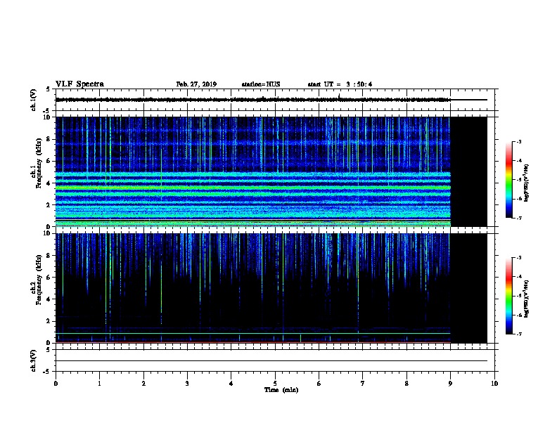
Task: Click the lower colorbar '-7' label
Action: click(519, 334)
